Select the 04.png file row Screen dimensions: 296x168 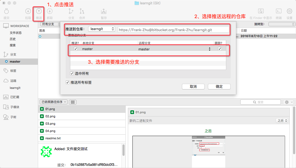coord(82,131)
